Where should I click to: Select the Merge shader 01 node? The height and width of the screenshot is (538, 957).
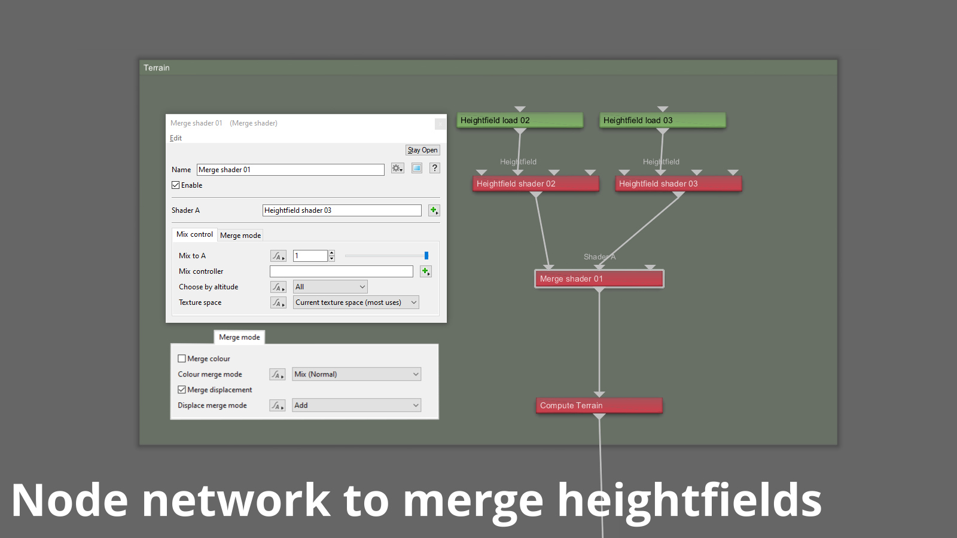pyautogui.click(x=599, y=279)
